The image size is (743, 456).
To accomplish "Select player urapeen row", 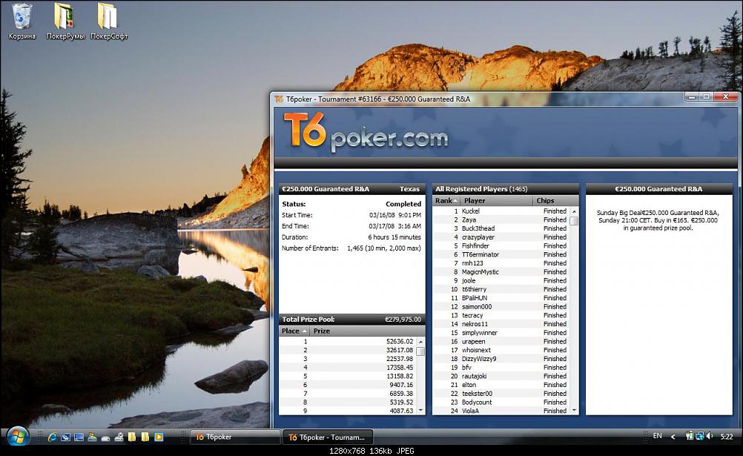I will click(501, 341).
